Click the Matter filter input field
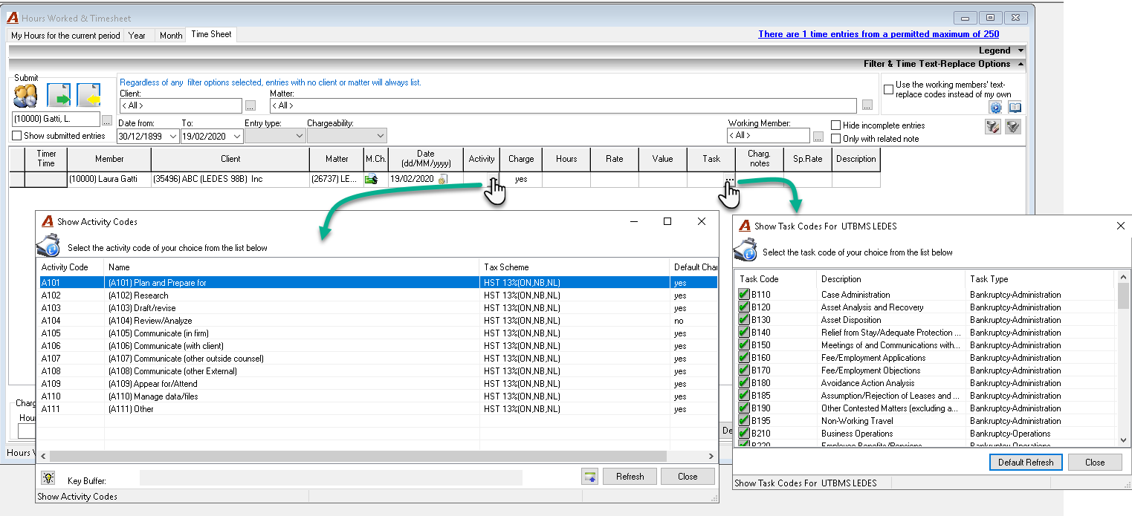The image size is (1132, 516). click(x=563, y=105)
